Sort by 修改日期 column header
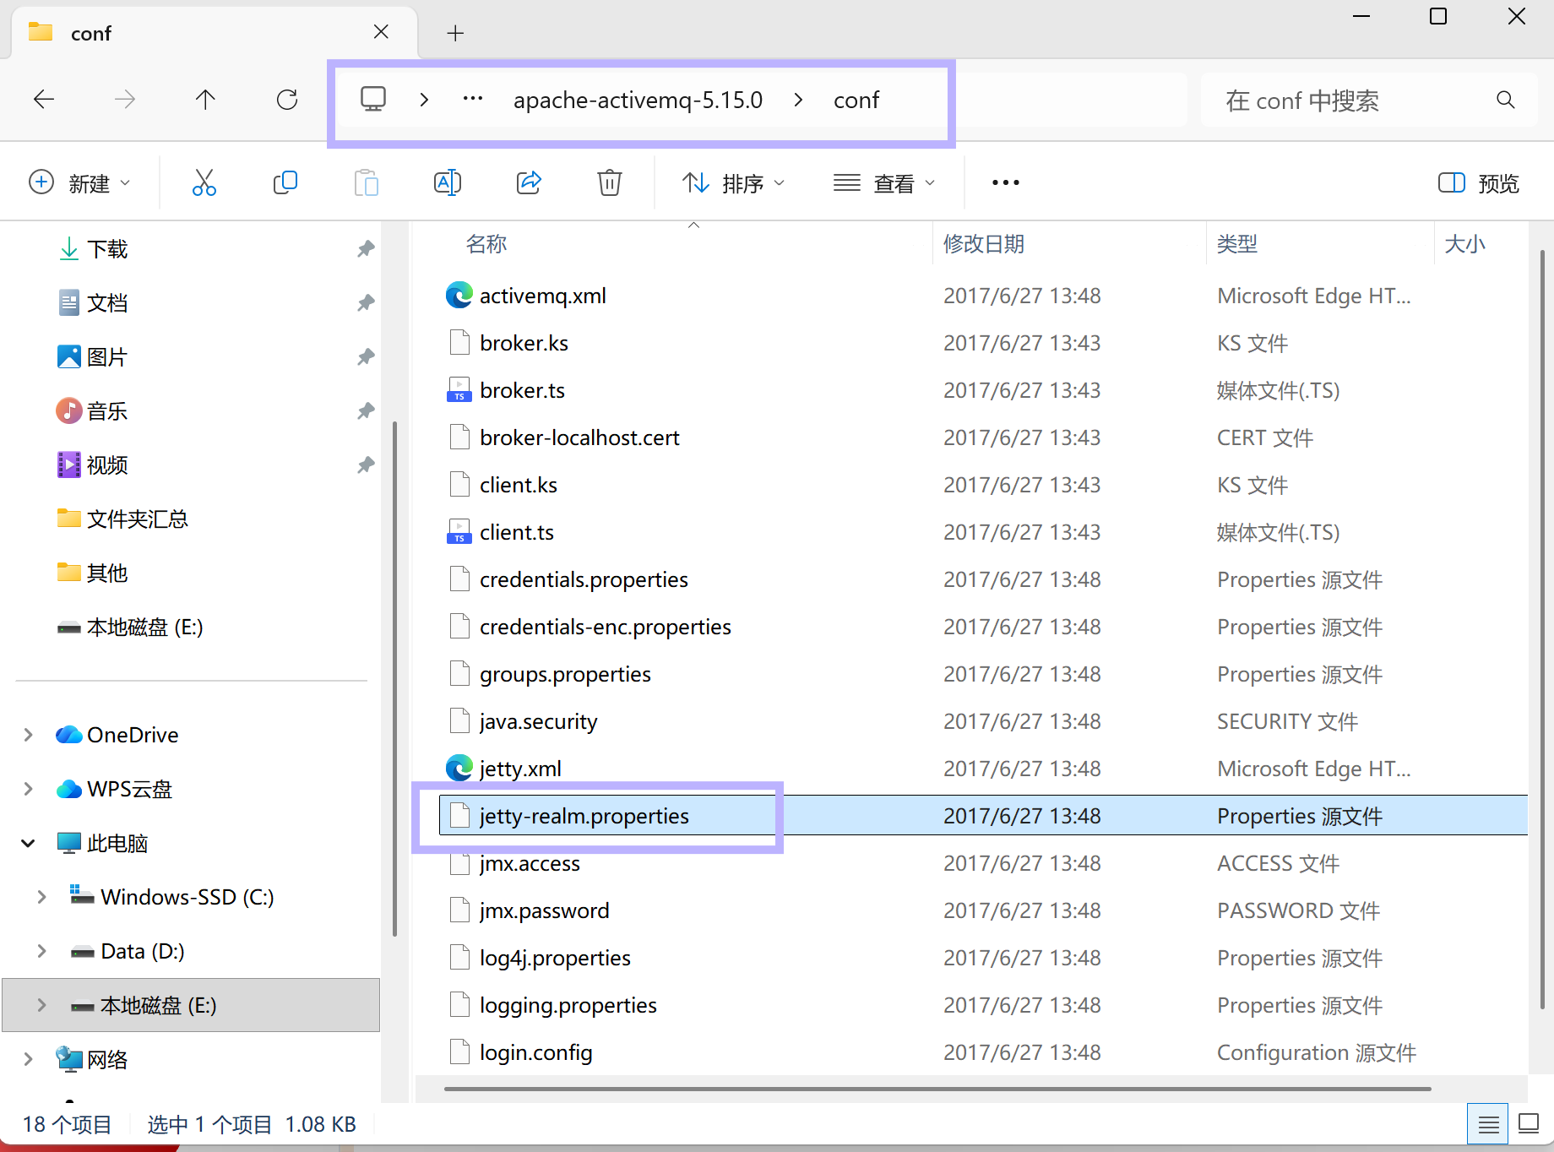The height and width of the screenshot is (1152, 1554). [x=984, y=244]
